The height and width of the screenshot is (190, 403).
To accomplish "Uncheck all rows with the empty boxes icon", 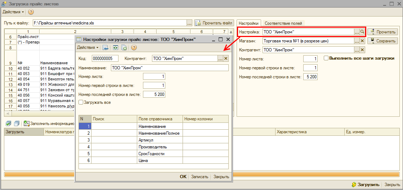I will click(16, 124).
